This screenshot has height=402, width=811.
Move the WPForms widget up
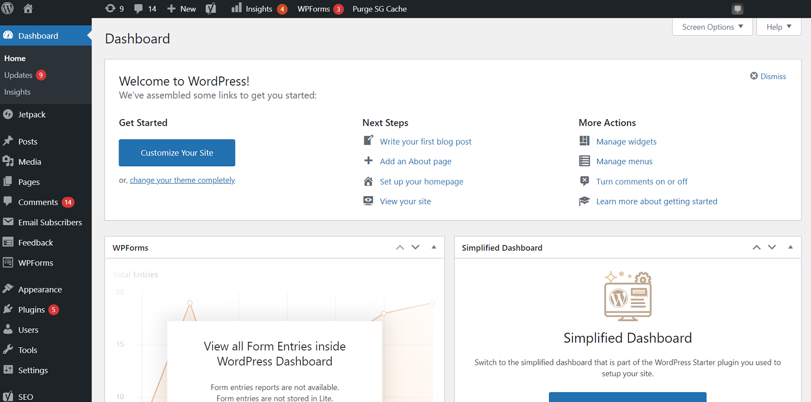(x=400, y=248)
